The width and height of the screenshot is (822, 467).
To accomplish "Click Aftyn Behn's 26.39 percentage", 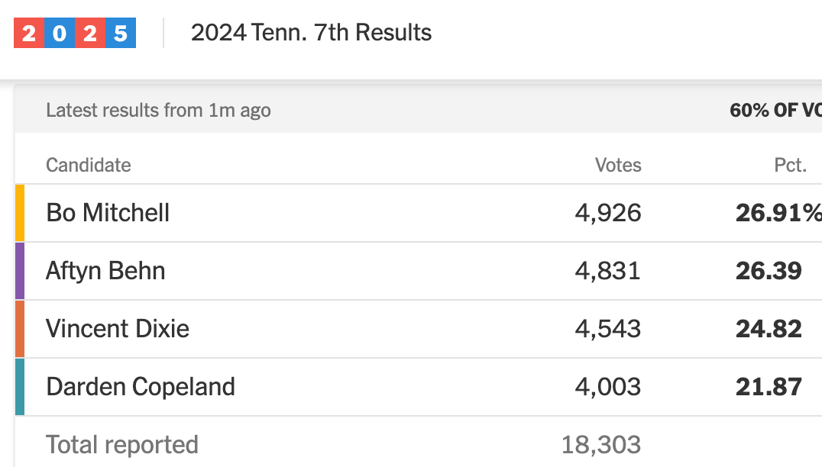I will pos(769,271).
